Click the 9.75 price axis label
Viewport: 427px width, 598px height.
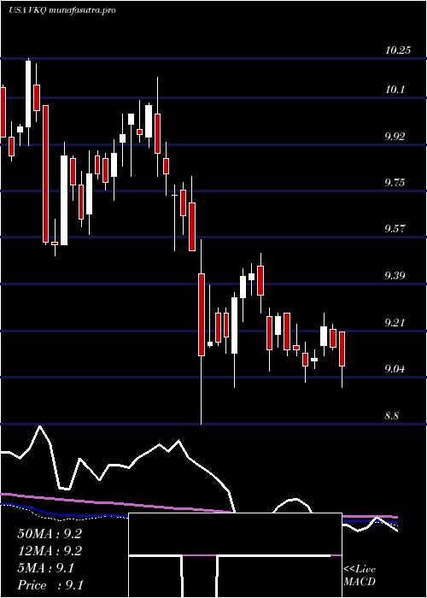pos(396,182)
